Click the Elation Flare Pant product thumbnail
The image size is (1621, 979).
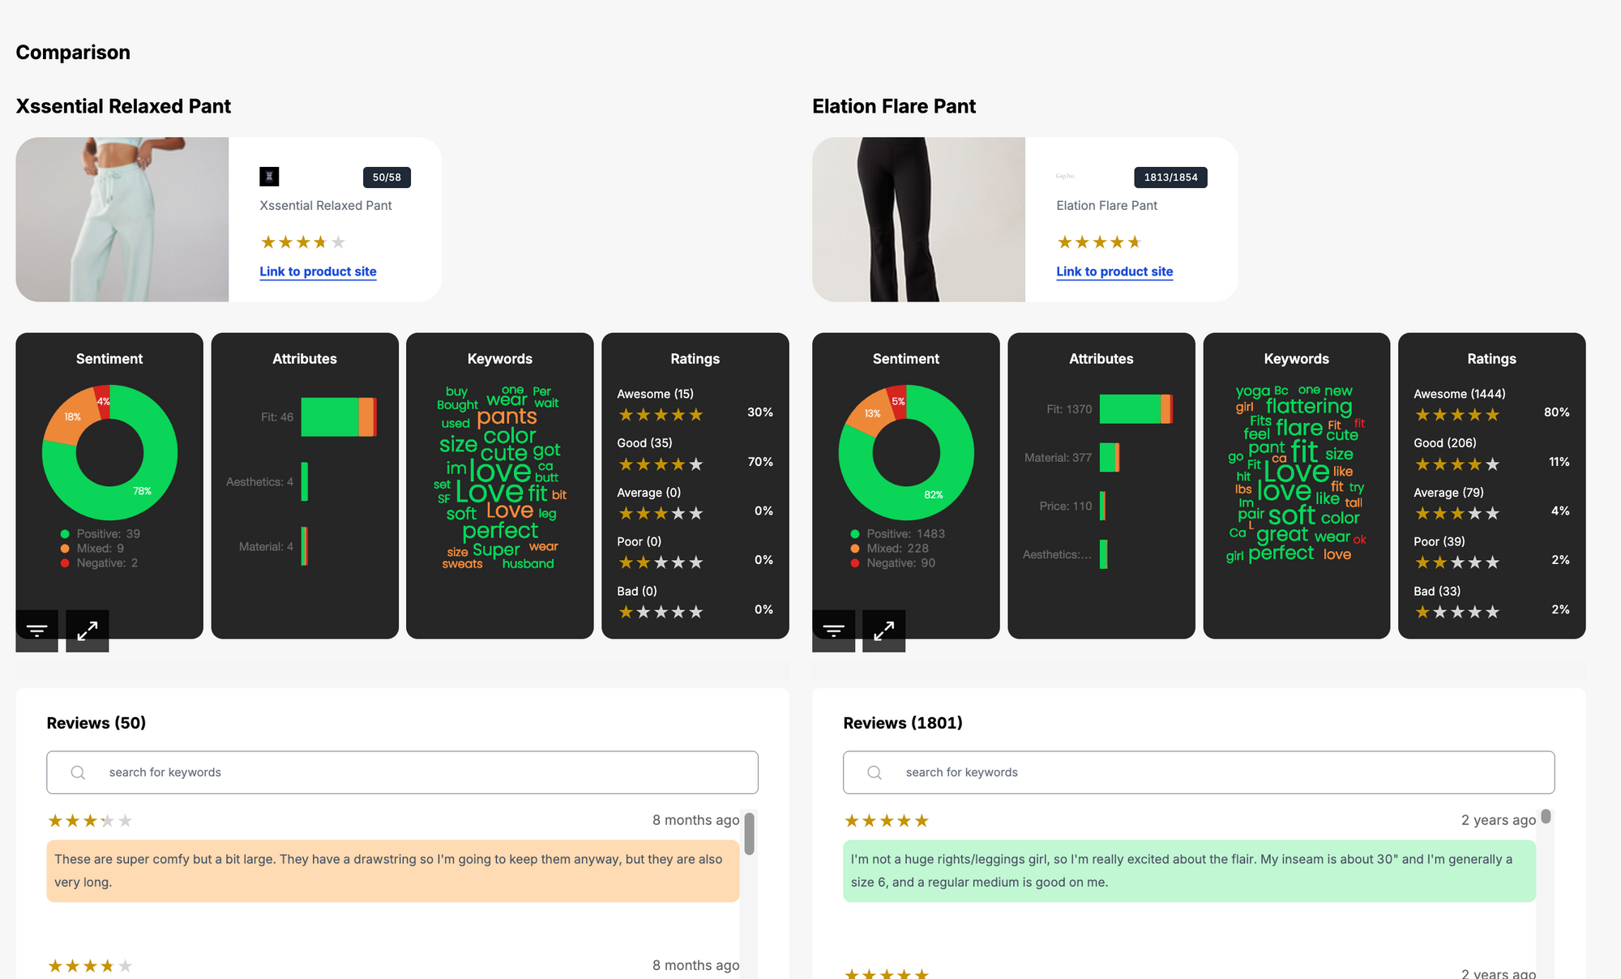click(918, 217)
